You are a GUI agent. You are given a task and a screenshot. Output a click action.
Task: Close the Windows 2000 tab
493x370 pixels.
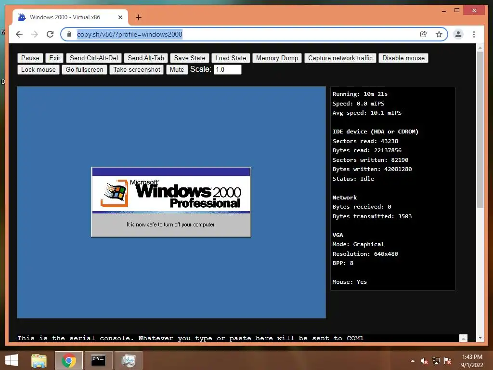[120, 17]
